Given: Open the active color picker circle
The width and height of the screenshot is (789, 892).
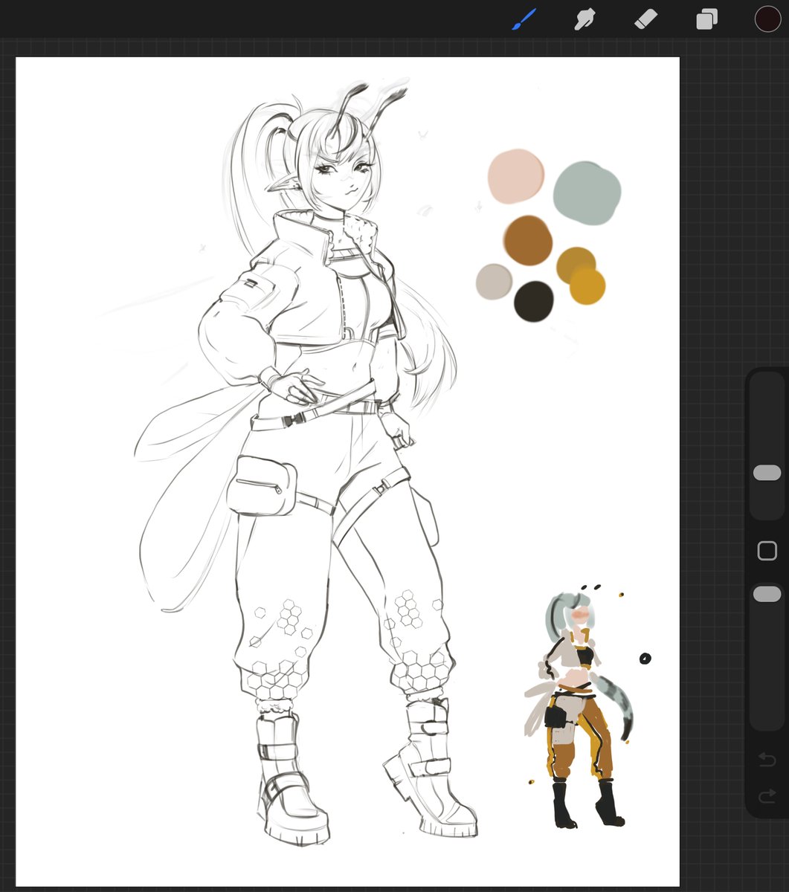Looking at the screenshot, I should point(767,19).
